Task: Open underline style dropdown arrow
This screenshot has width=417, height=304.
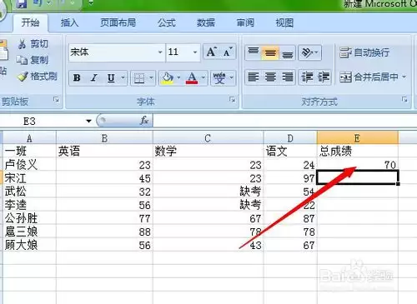Action: pos(123,78)
